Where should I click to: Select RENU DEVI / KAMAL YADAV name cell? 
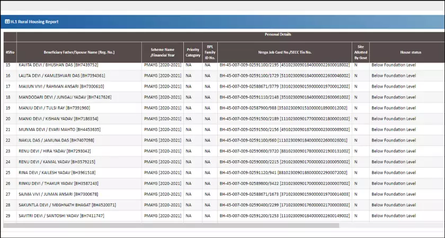pyautogui.click(x=57, y=162)
